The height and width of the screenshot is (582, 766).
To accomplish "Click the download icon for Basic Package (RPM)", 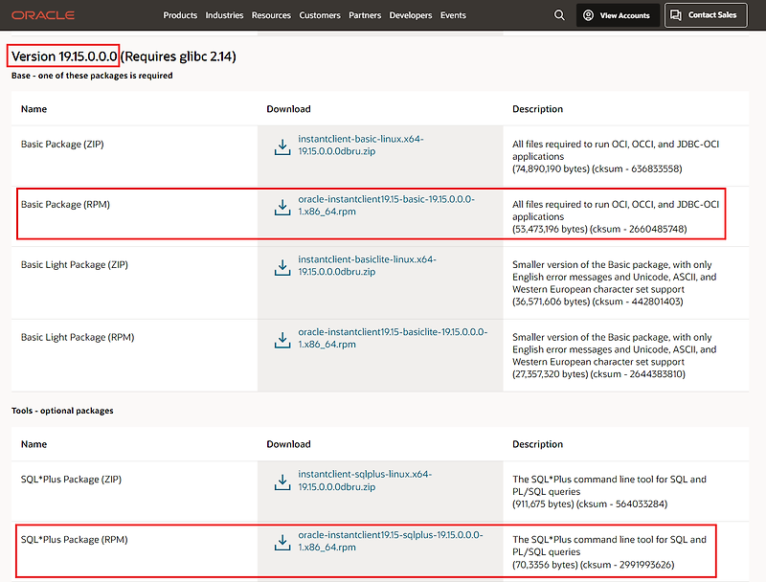I will pos(282,205).
